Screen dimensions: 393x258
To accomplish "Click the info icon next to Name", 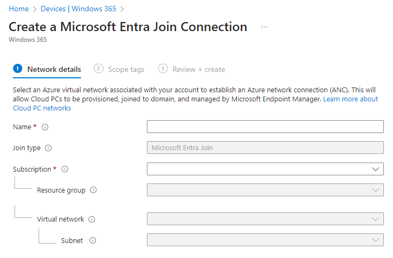I will click(45, 127).
